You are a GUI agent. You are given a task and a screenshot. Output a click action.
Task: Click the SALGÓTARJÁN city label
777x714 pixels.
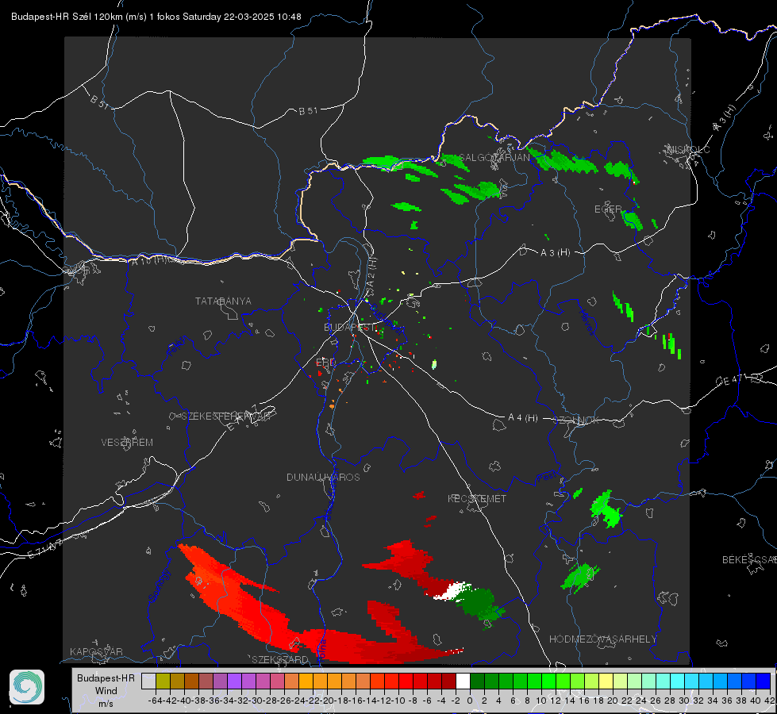494,158
